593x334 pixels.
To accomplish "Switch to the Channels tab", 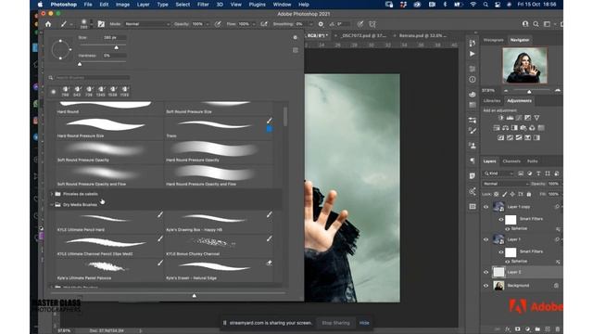I will [511, 161].
